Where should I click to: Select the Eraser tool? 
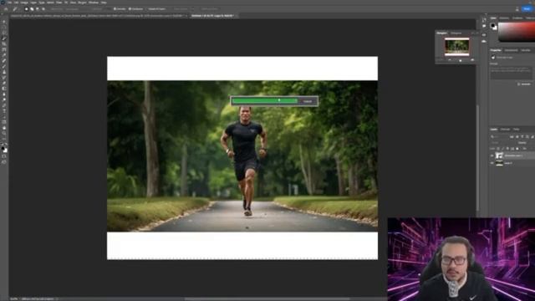tap(4, 83)
